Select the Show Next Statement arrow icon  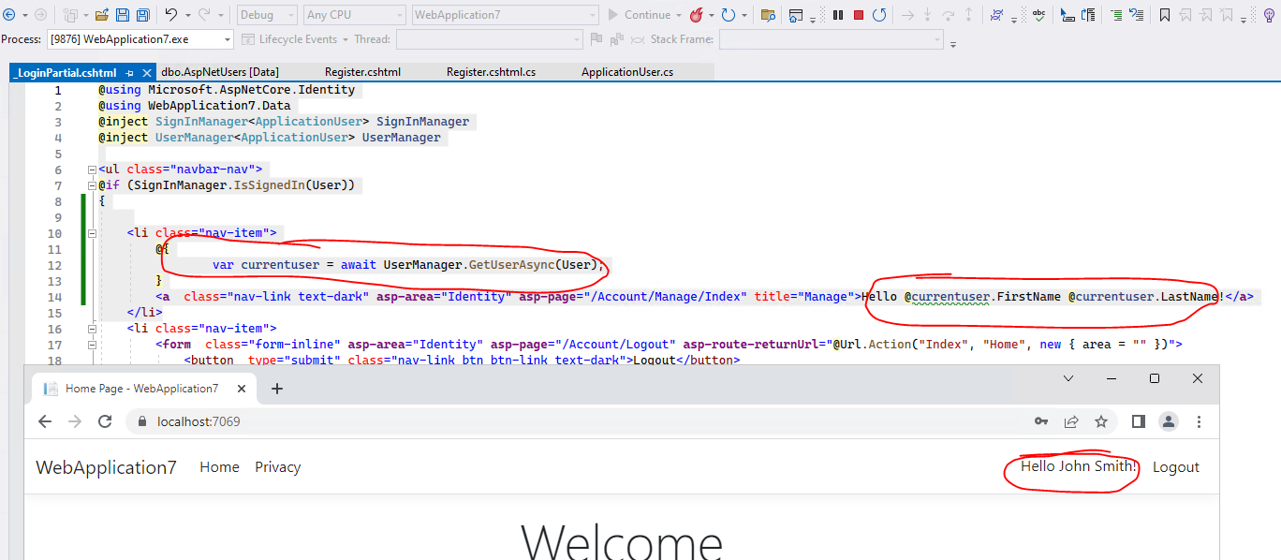[x=906, y=14]
